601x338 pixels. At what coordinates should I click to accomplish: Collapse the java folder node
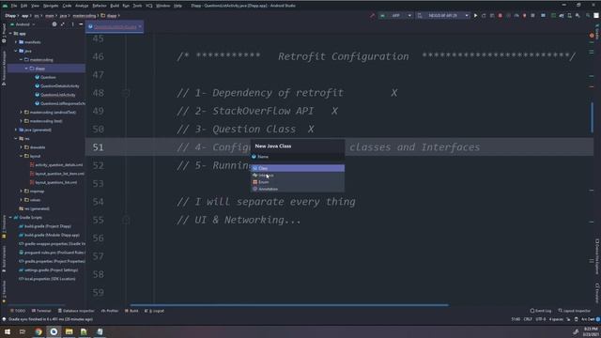[x=16, y=51]
